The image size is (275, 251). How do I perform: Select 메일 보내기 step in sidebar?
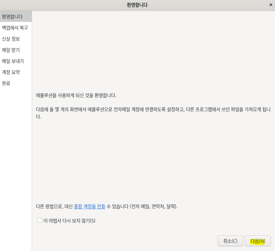pyautogui.click(x=16, y=61)
